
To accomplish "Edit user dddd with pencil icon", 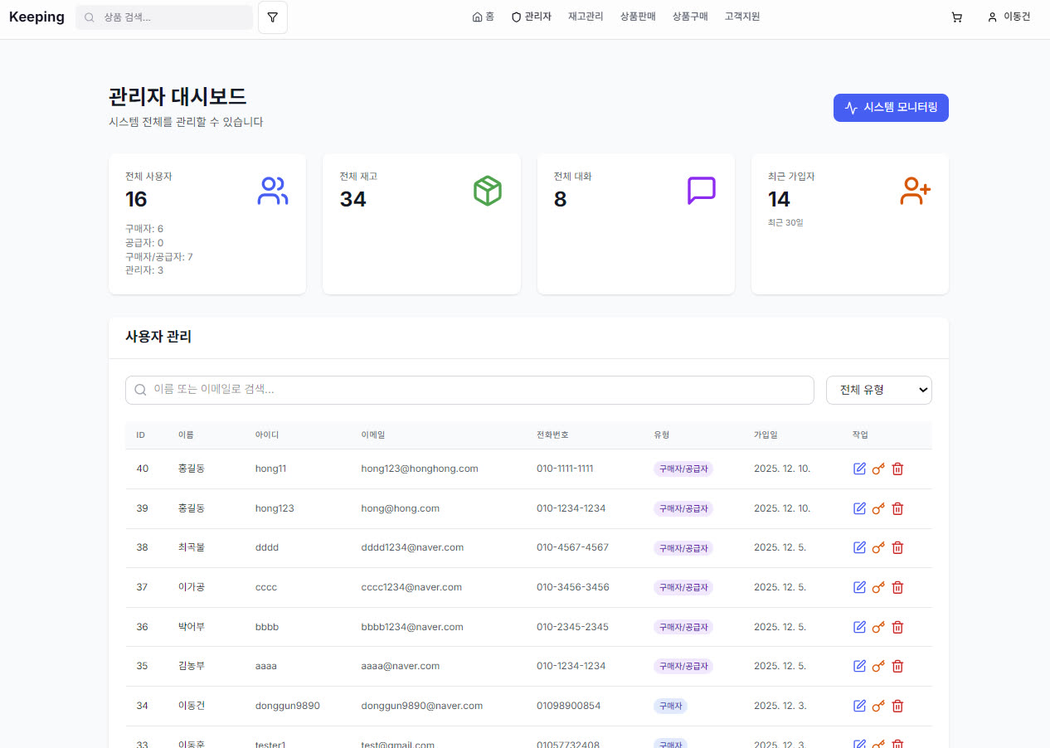I will click(x=859, y=547).
